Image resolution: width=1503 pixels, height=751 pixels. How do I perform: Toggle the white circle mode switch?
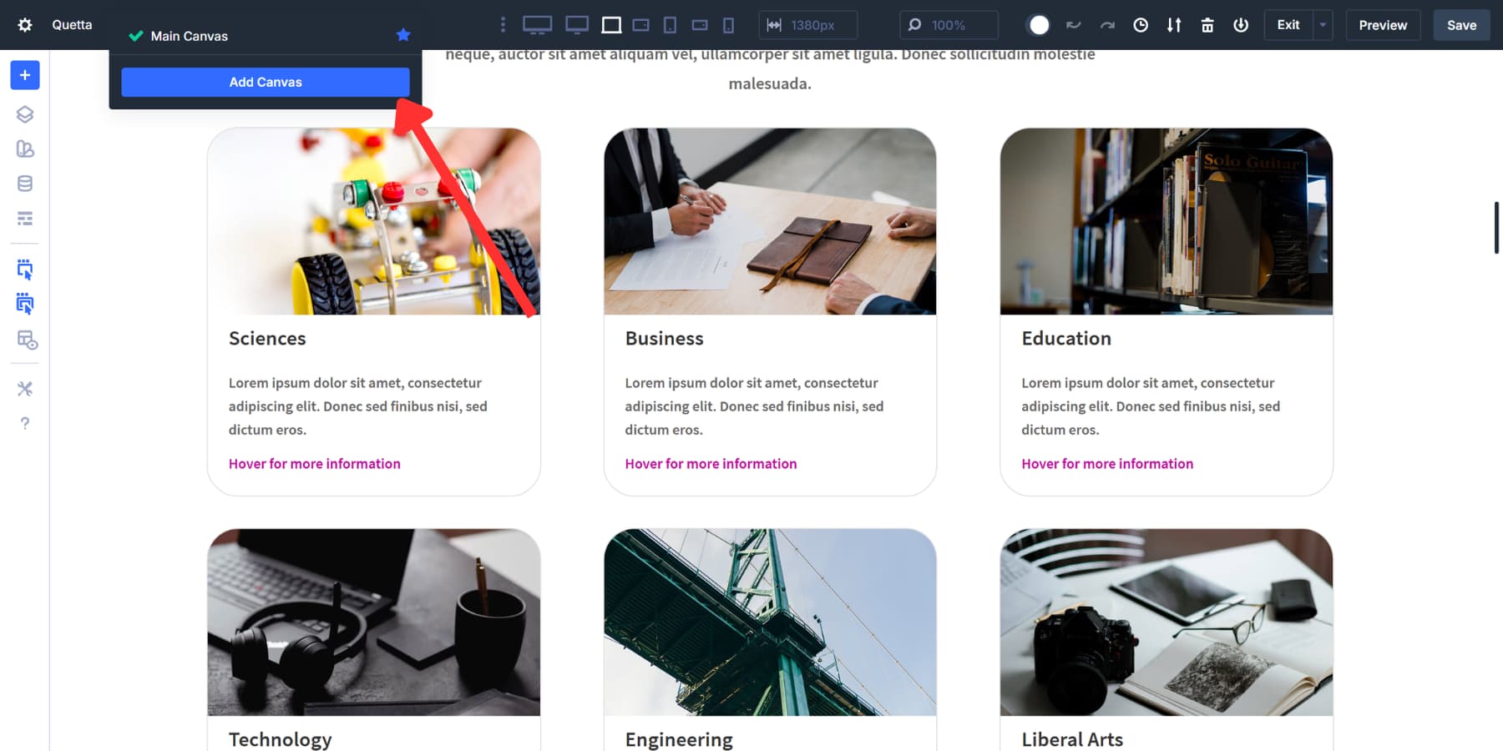pos(1038,25)
